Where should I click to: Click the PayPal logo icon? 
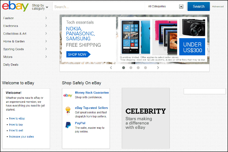[68, 125]
